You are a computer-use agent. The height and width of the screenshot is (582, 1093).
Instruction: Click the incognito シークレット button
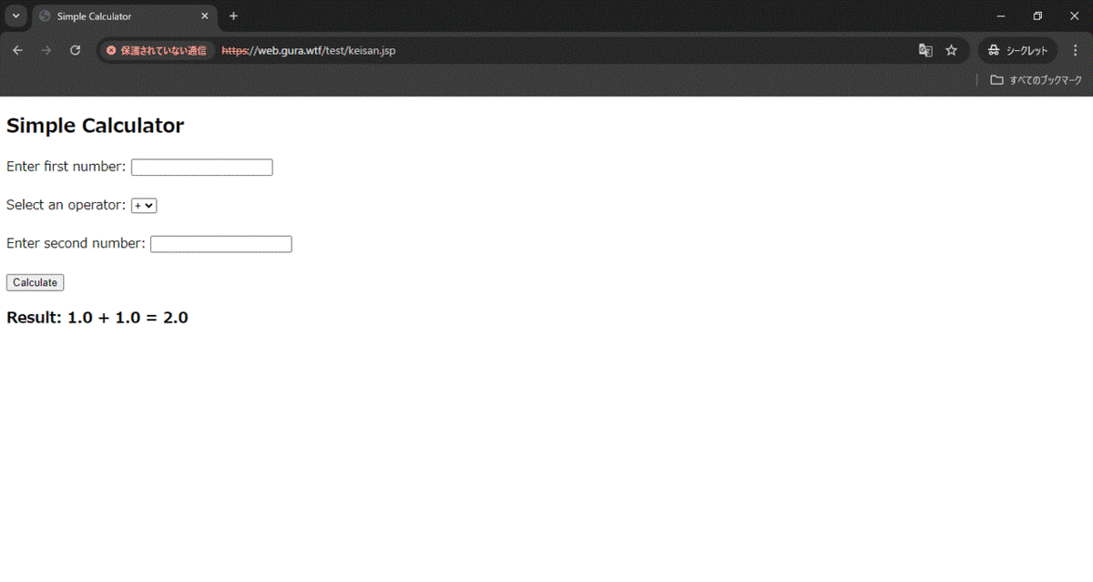click(1017, 50)
